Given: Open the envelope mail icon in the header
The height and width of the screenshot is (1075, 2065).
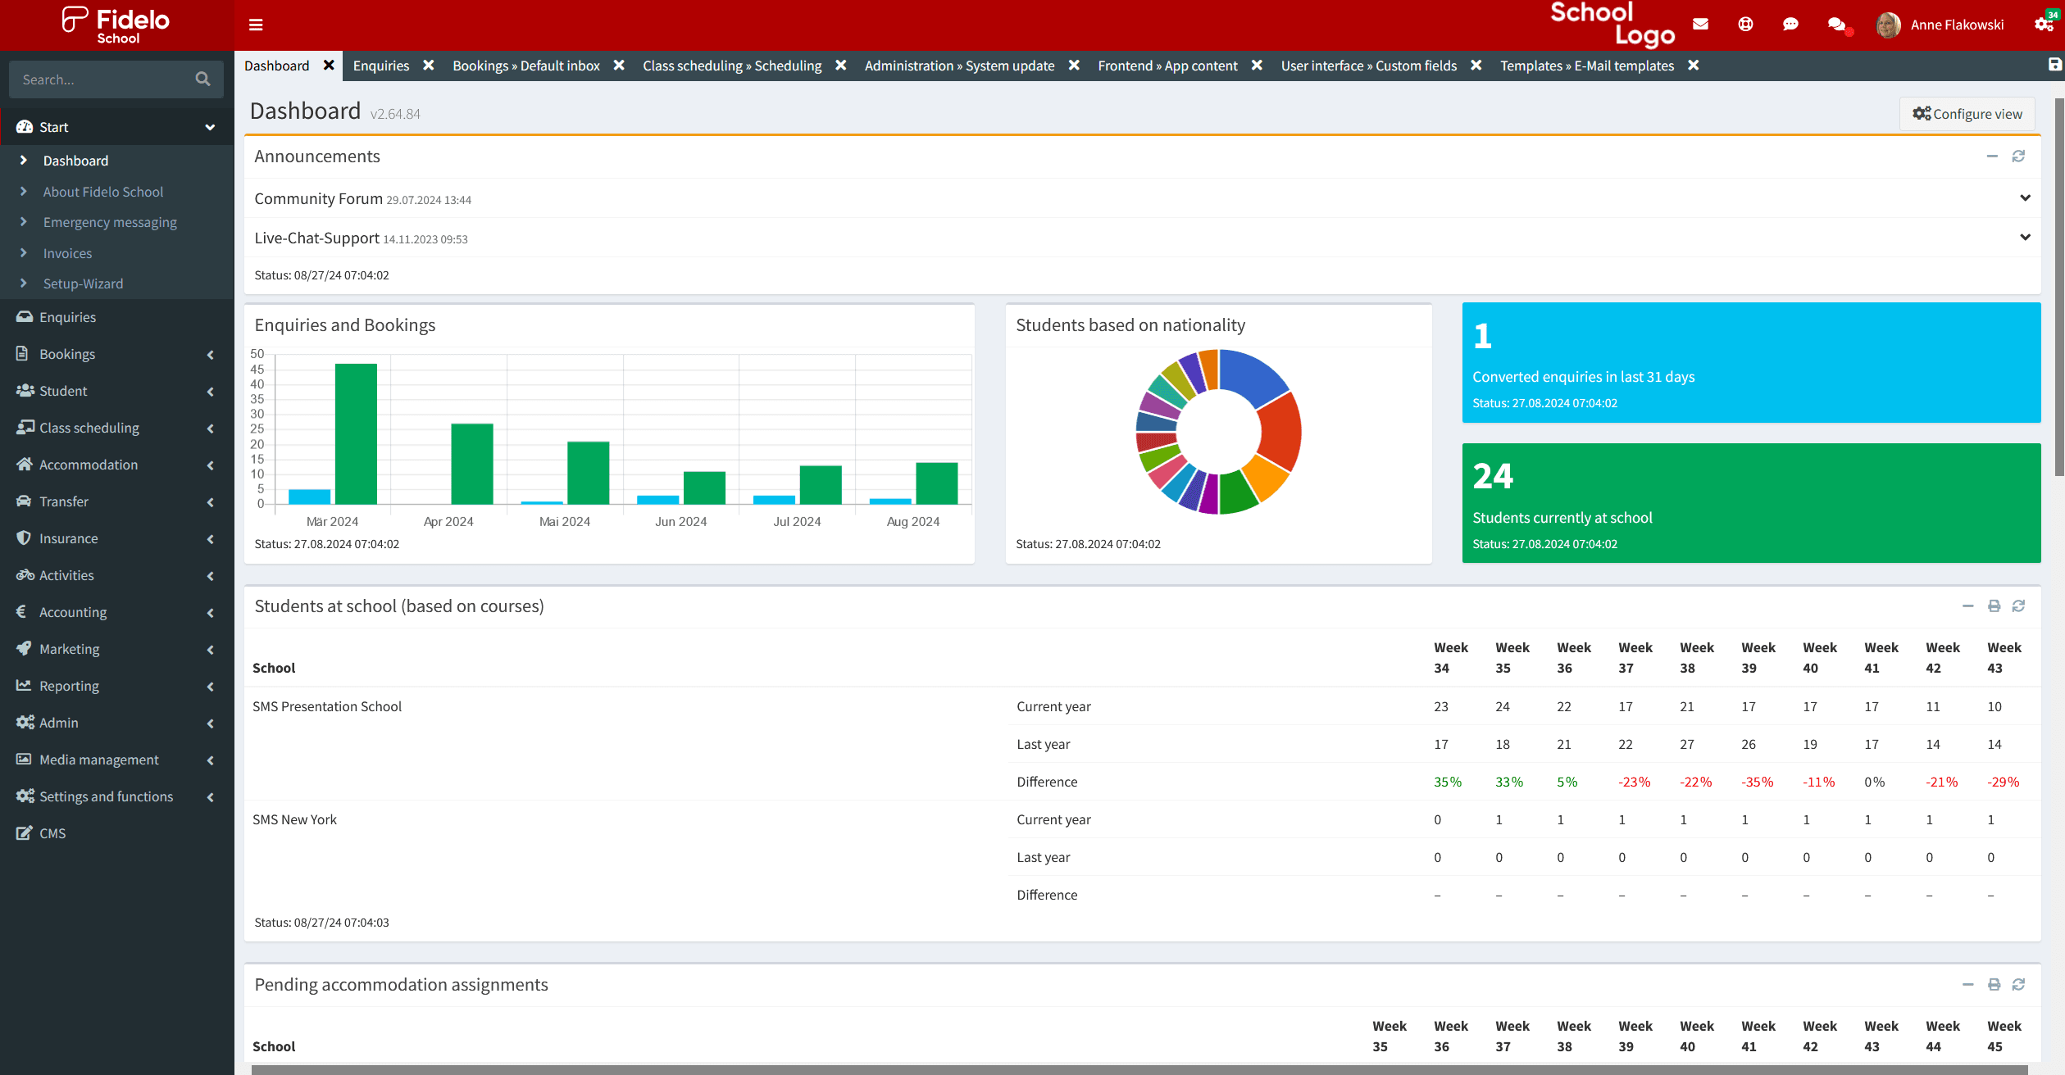Looking at the screenshot, I should point(1700,25).
